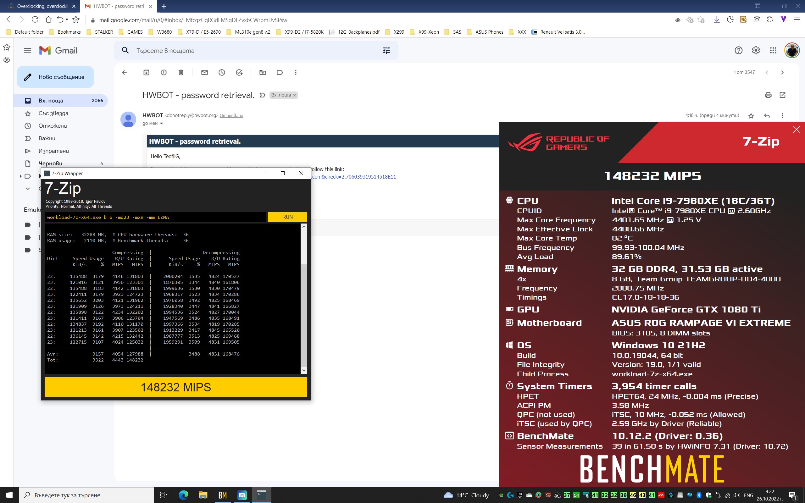The image size is (805, 503).
Task: Remove the 'Вх. поща' label from the email
Action: [294, 95]
